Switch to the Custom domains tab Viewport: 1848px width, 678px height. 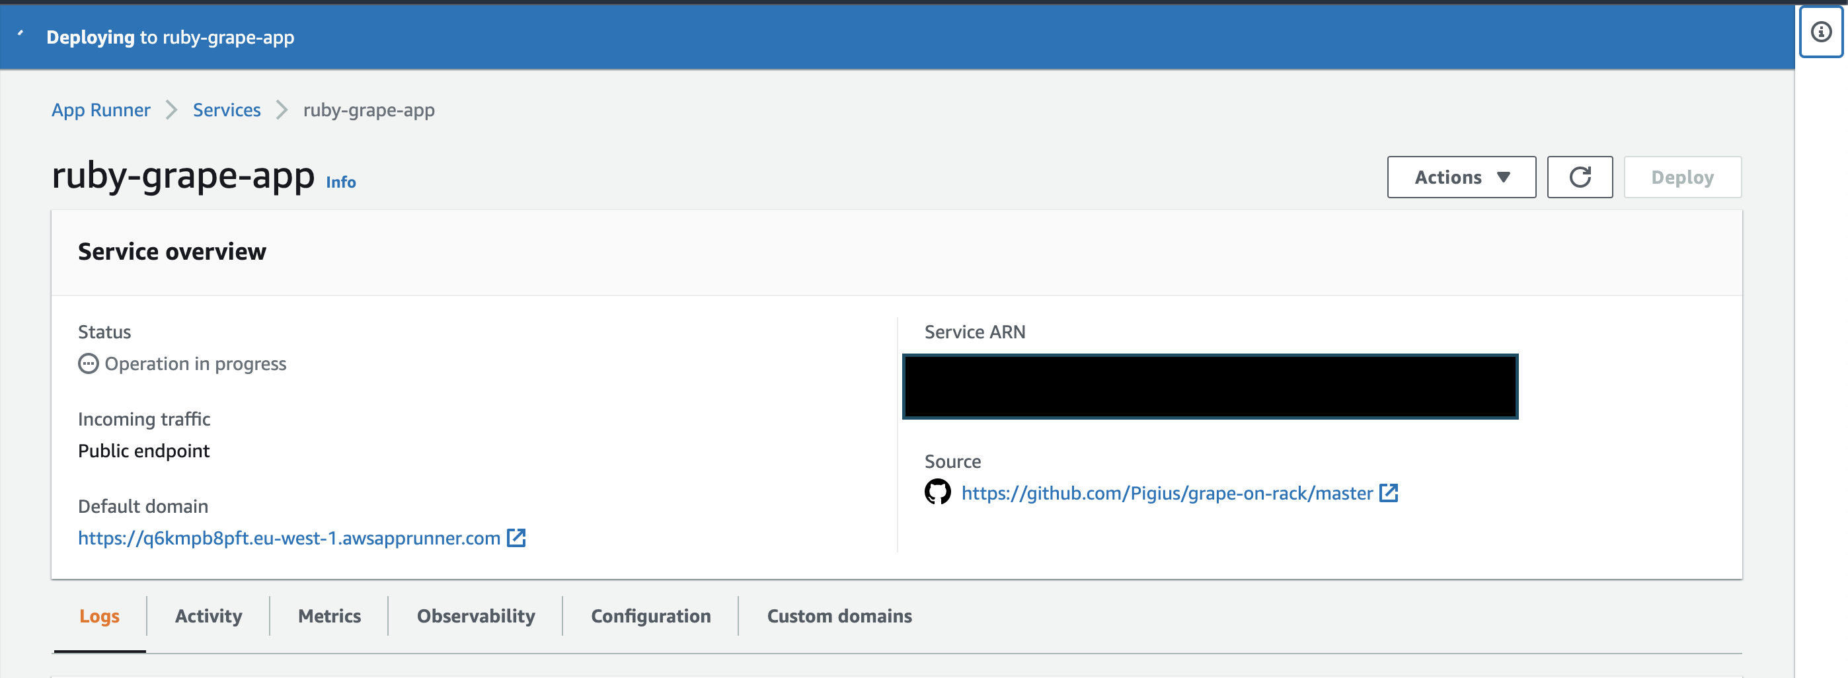(x=839, y=617)
